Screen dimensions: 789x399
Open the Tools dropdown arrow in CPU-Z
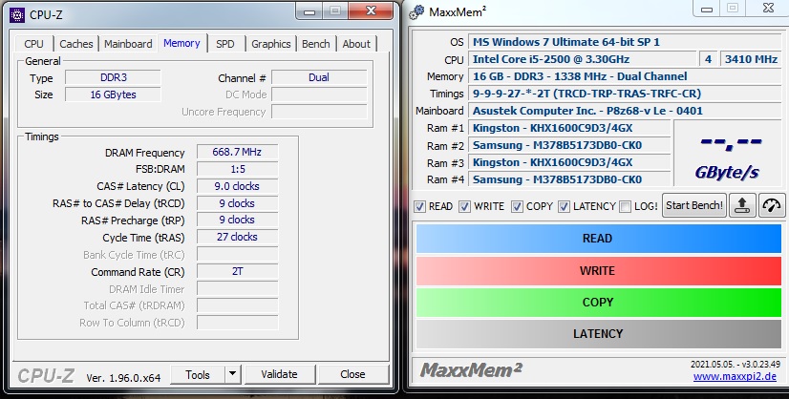tap(232, 374)
